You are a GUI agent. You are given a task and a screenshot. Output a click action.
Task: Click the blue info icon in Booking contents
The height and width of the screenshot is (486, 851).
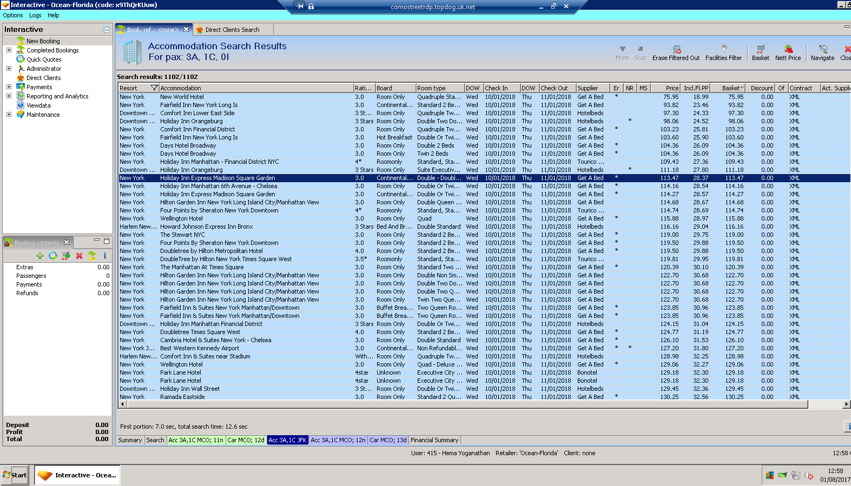pyautogui.click(x=105, y=256)
